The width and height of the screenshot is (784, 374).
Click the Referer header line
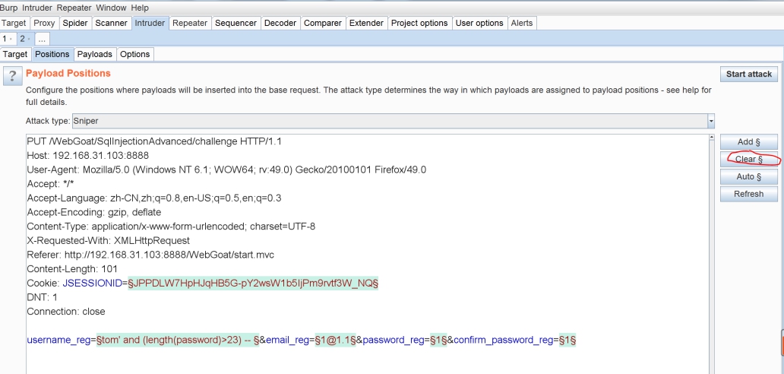coord(150,255)
